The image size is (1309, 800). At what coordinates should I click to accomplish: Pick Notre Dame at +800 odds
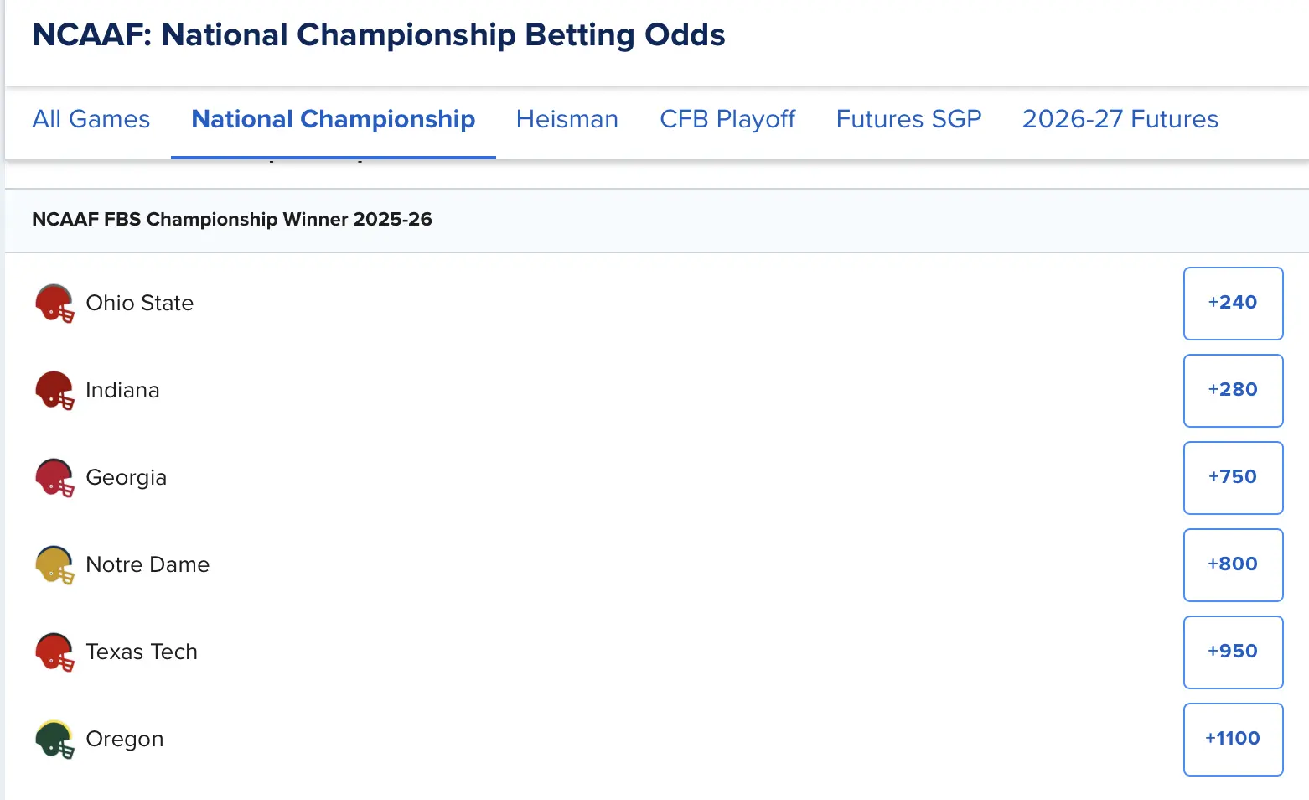[1233, 564]
